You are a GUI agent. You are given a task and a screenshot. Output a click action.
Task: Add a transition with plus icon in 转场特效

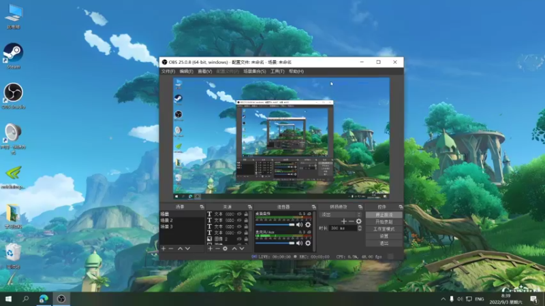[344, 222]
